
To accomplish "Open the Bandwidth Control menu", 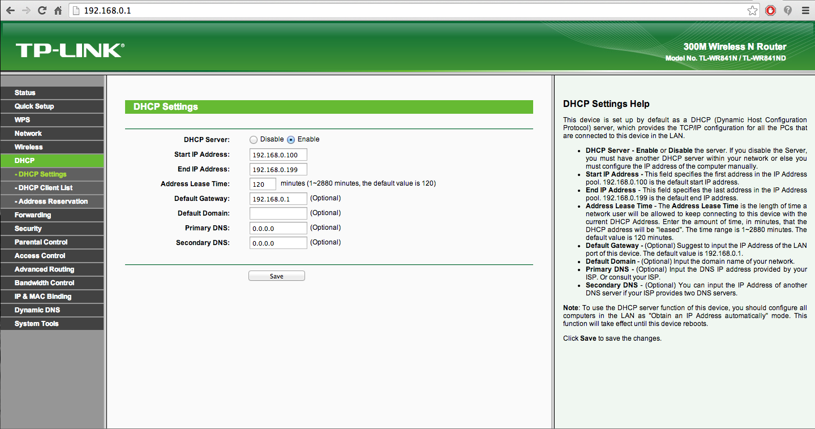I will click(52, 283).
